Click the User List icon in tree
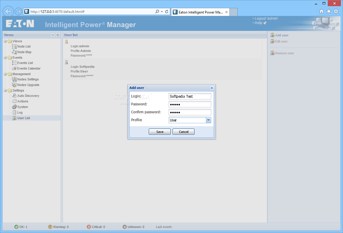The width and height of the screenshot is (343, 233). tap(14, 118)
